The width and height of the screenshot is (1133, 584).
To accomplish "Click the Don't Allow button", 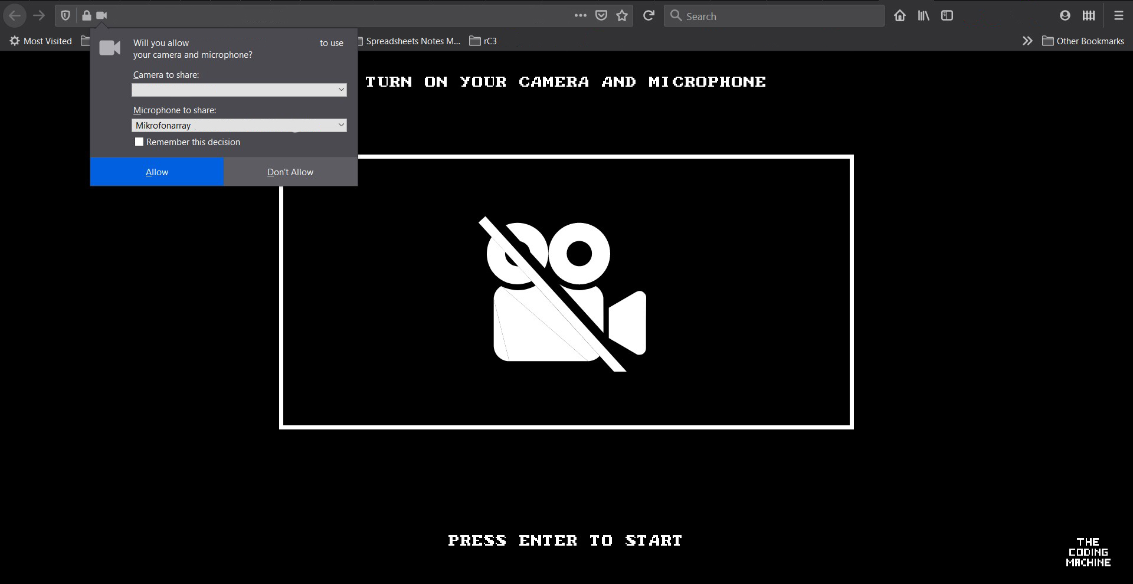I will click(290, 172).
